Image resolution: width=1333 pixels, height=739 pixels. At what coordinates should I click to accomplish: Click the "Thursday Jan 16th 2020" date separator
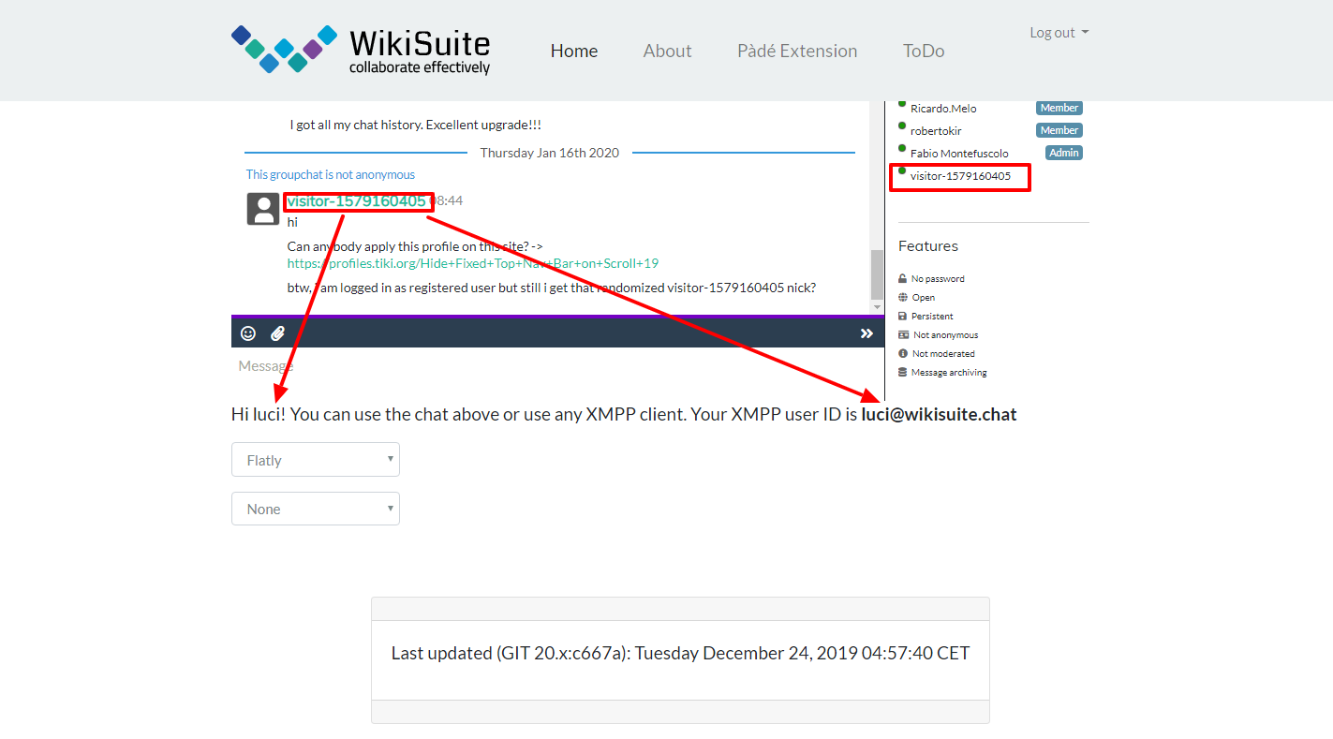550,153
